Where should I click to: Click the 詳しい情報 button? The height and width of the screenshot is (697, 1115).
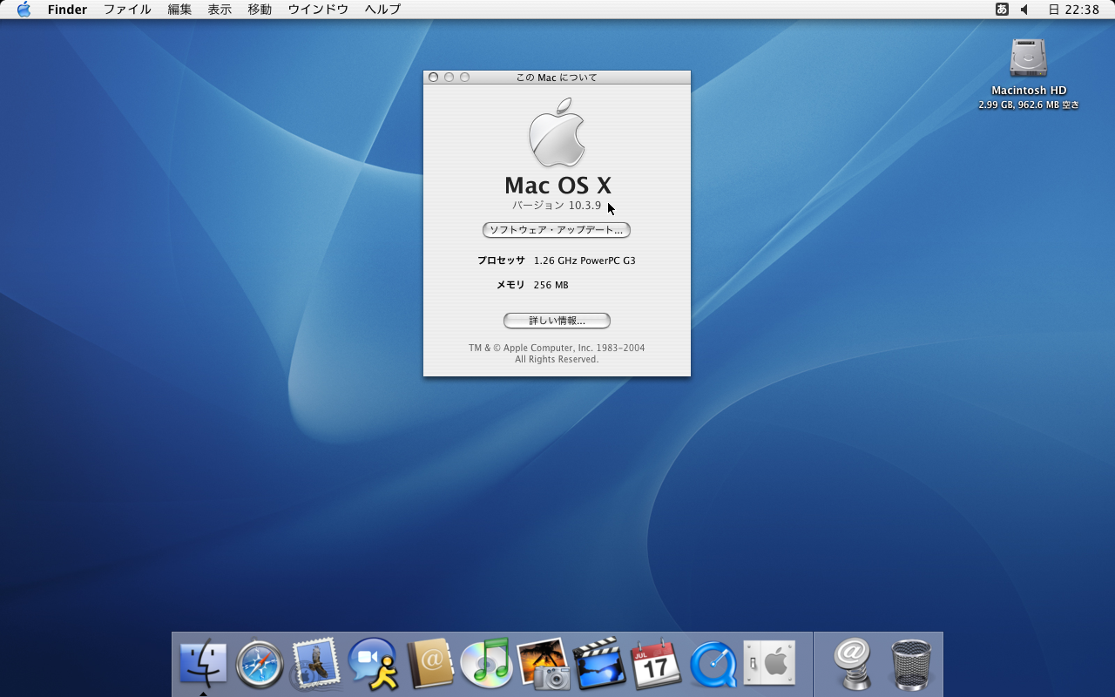click(557, 321)
